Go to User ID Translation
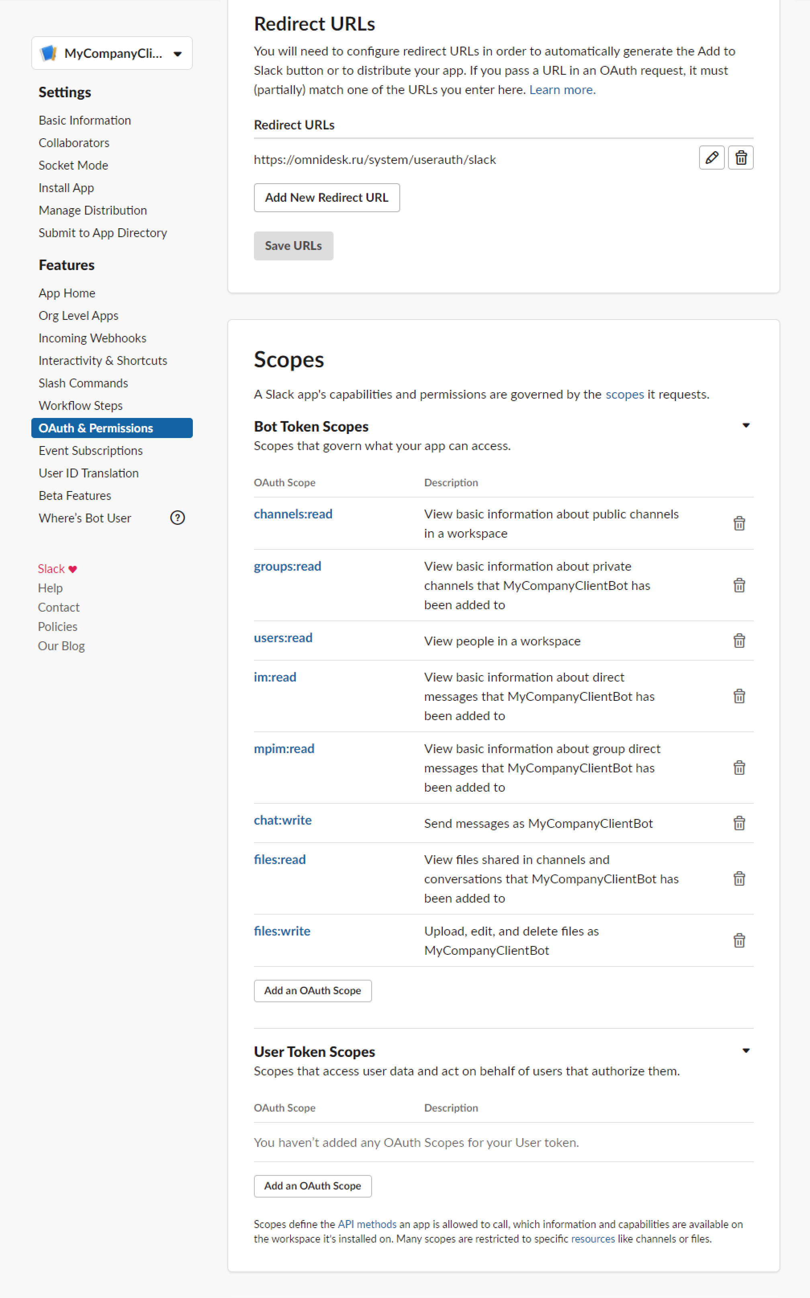Viewport: 810px width, 1298px height. [x=88, y=473]
